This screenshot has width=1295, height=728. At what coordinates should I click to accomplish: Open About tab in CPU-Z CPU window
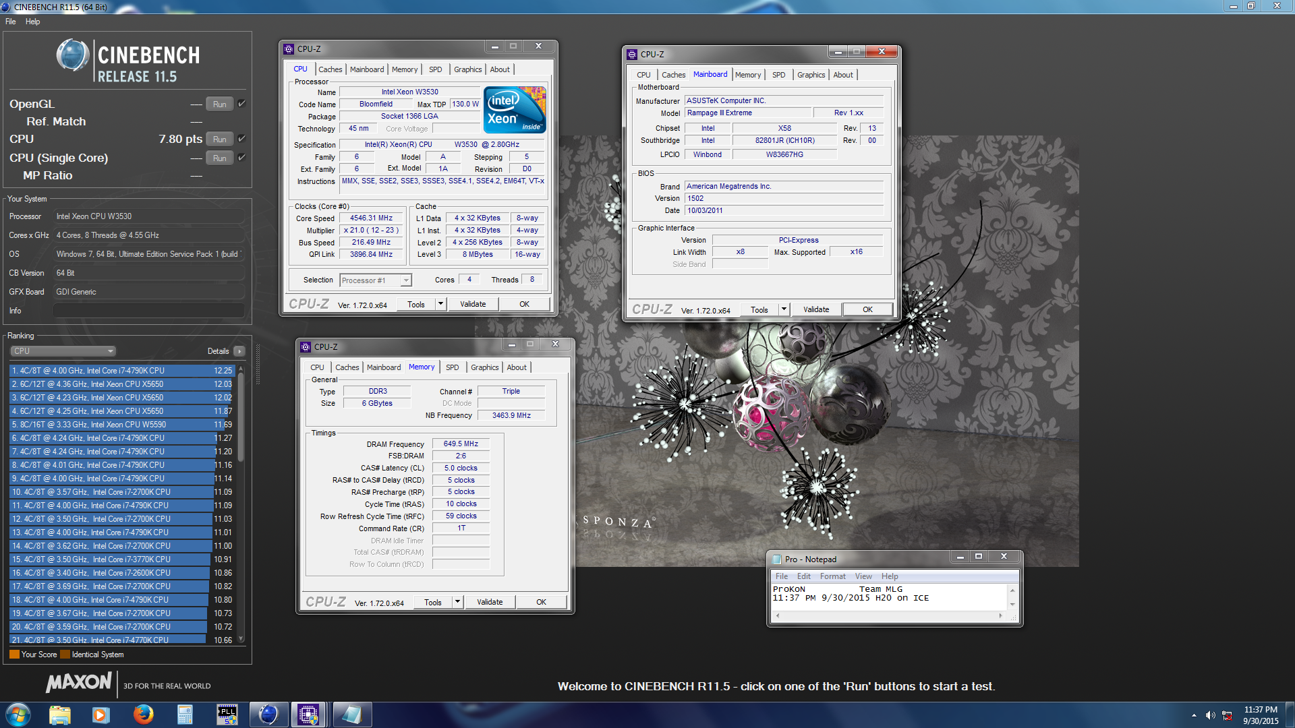(500, 69)
